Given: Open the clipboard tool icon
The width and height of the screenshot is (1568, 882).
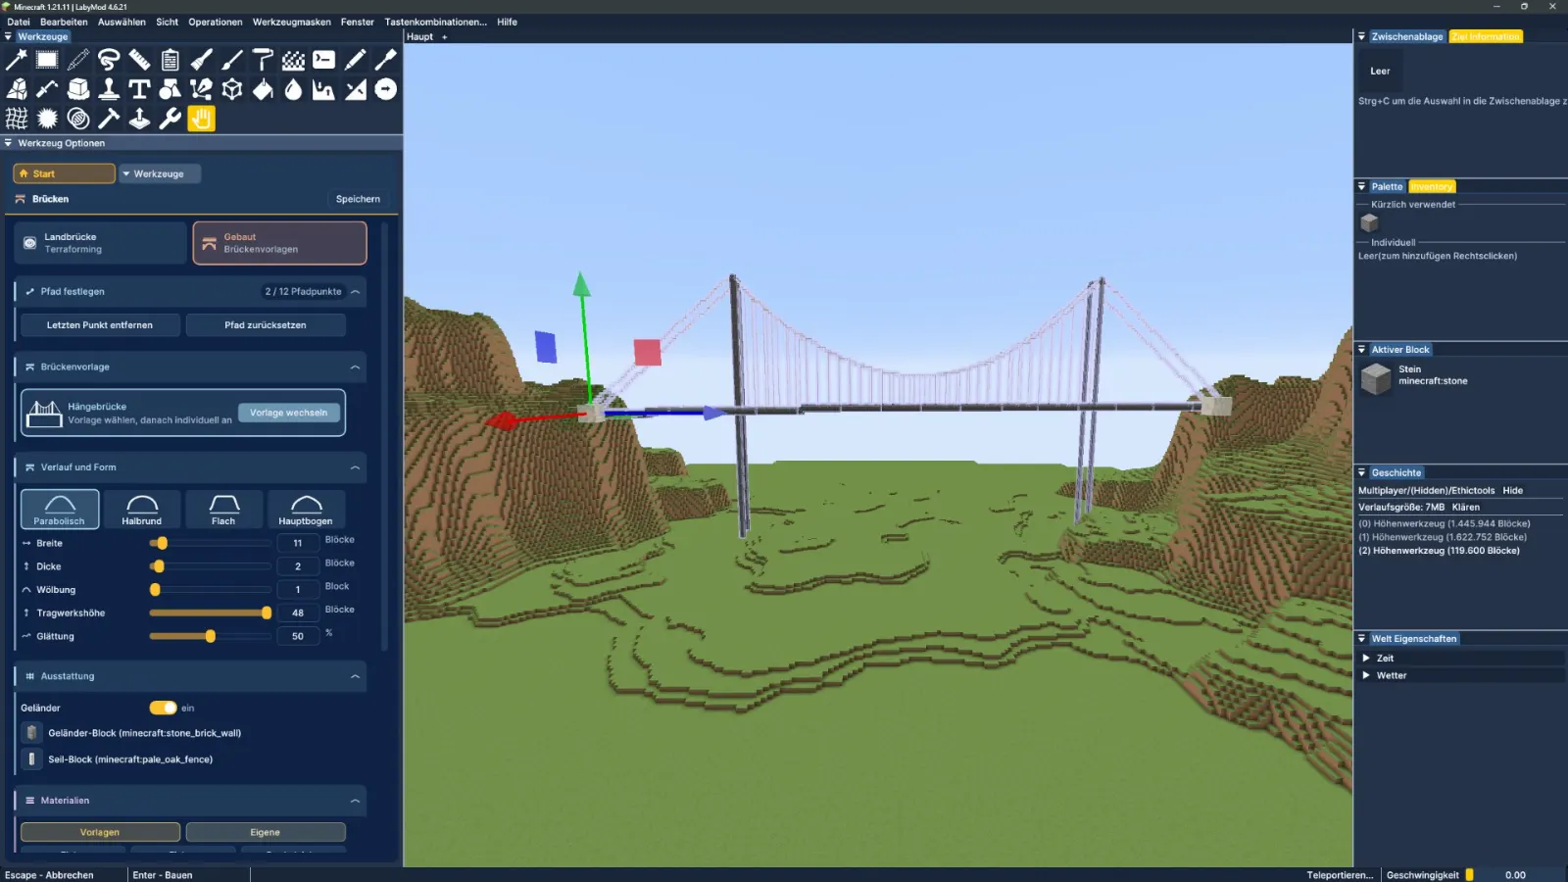Looking at the screenshot, I should click(171, 60).
